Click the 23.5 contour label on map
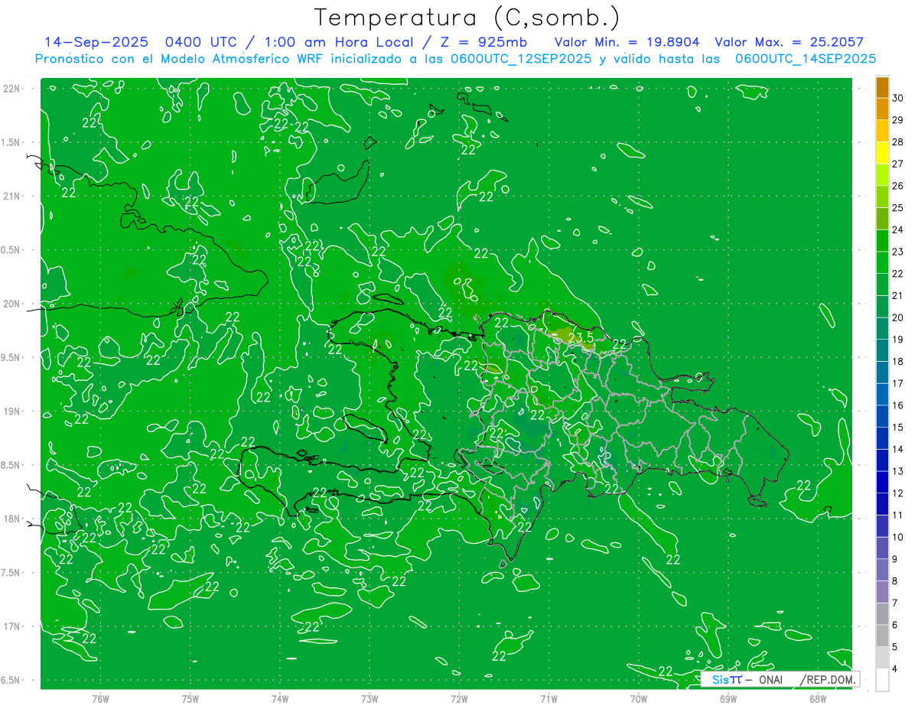 pyautogui.click(x=580, y=337)
